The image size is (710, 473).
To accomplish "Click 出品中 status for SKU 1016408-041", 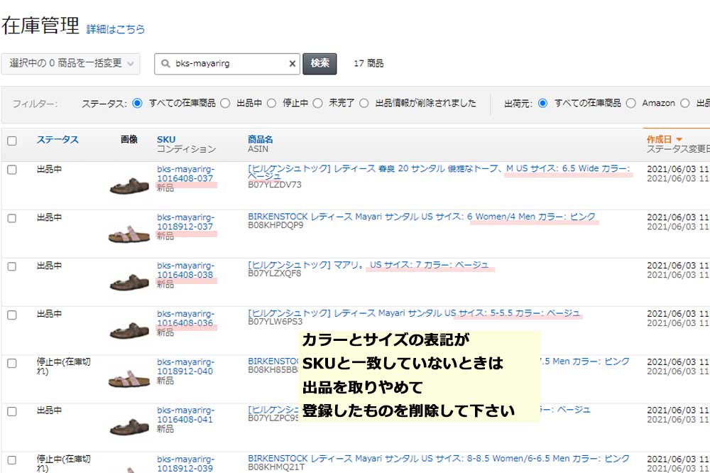I will 50,411.
